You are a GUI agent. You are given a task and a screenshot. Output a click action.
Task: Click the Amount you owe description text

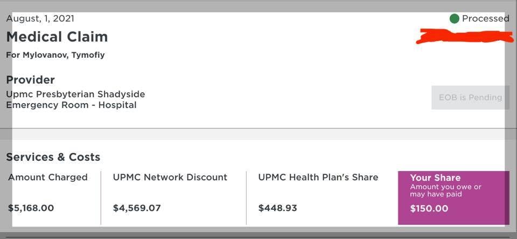click(446, 190)
